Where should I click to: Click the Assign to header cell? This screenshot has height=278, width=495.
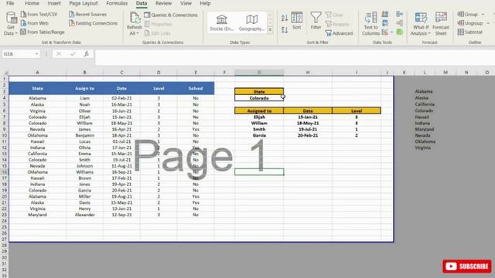pyautogui.click(x=84, y=89)
